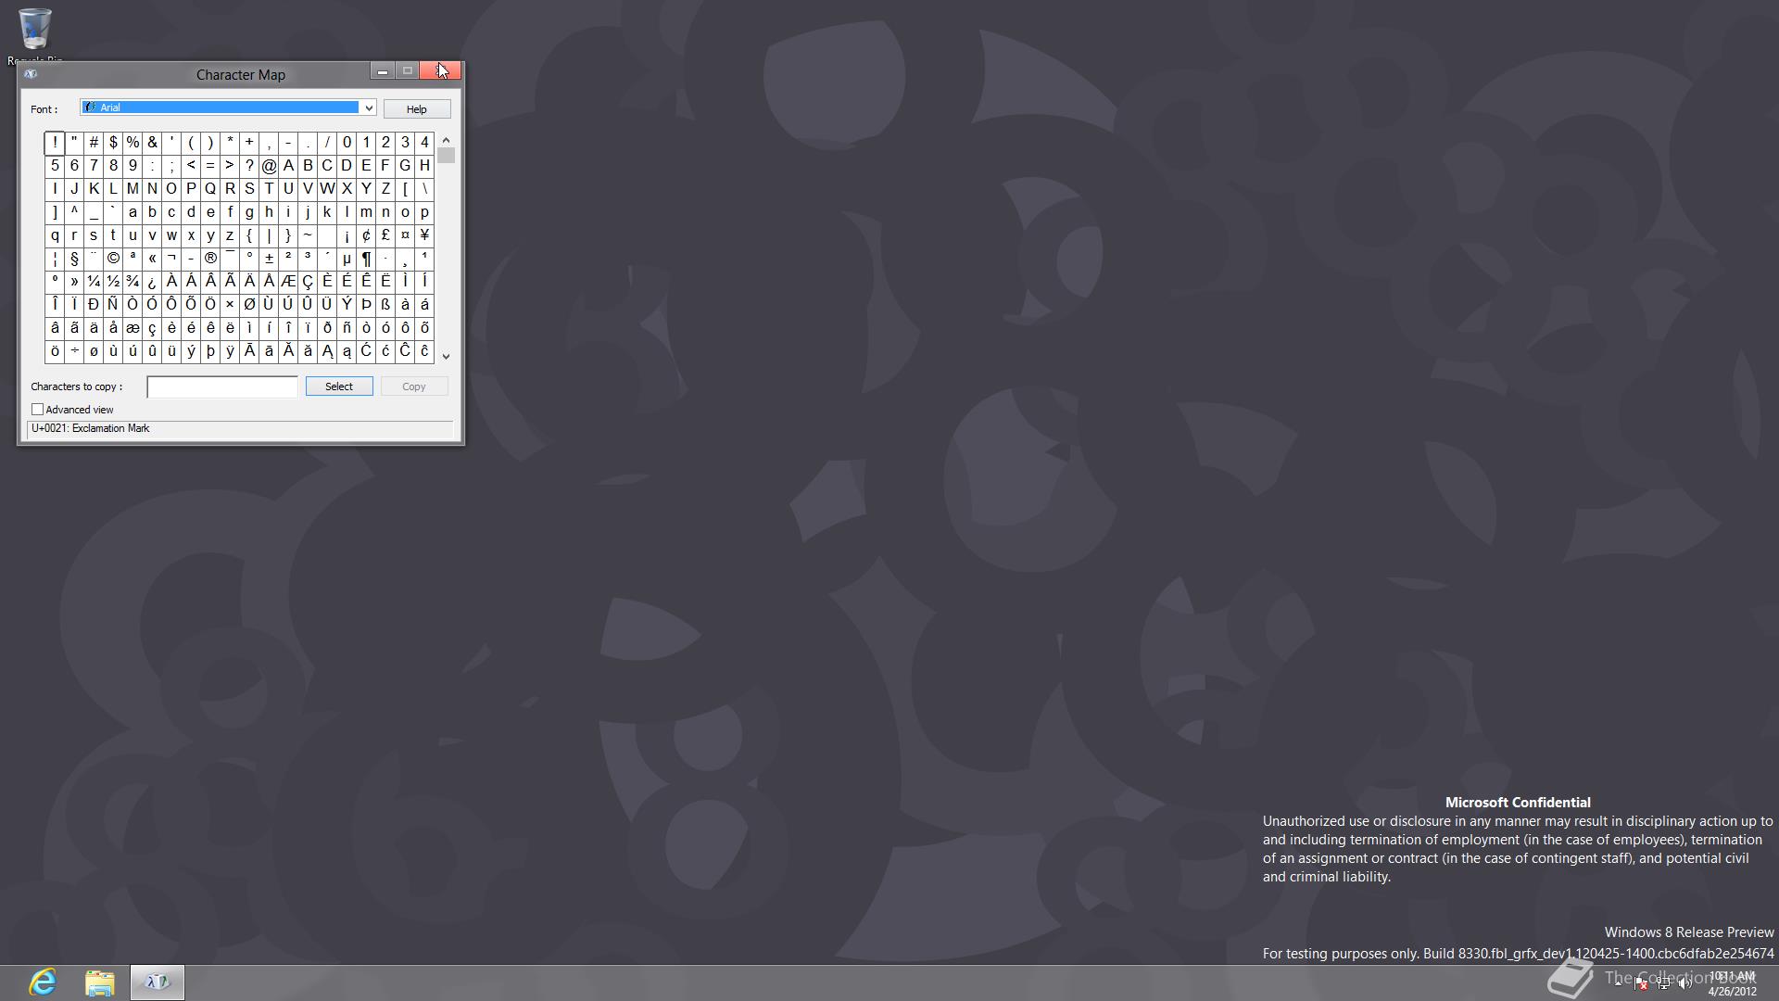Select the Æ ligature capital cell

(288, 282)
